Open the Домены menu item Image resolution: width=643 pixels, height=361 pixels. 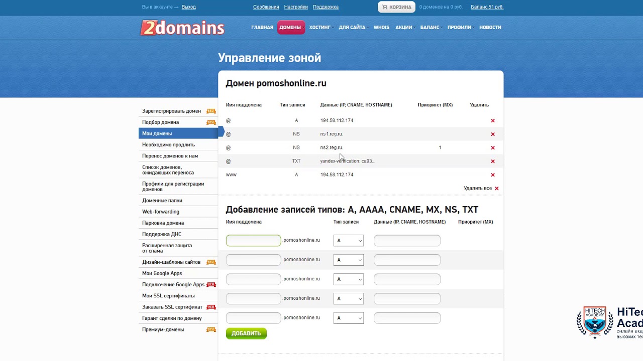tap(291, 28)
